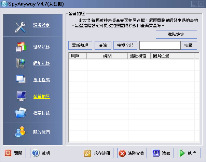This screenshot has height=162, width=206.
Task: Select 應用程式 in the sidebar
Action: pos(41,80)
